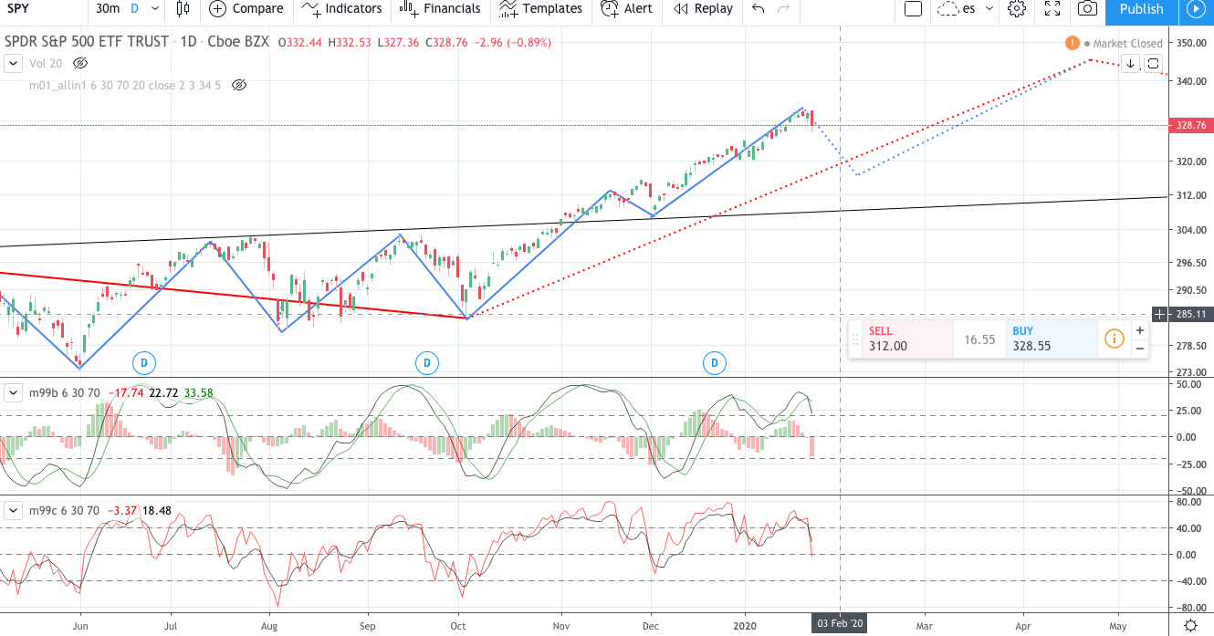Image resolution: width=1214 pixels, height=636 pixels.
Task: Open indicator Templates
Action: pyautogui.click(x=540, y=8)
